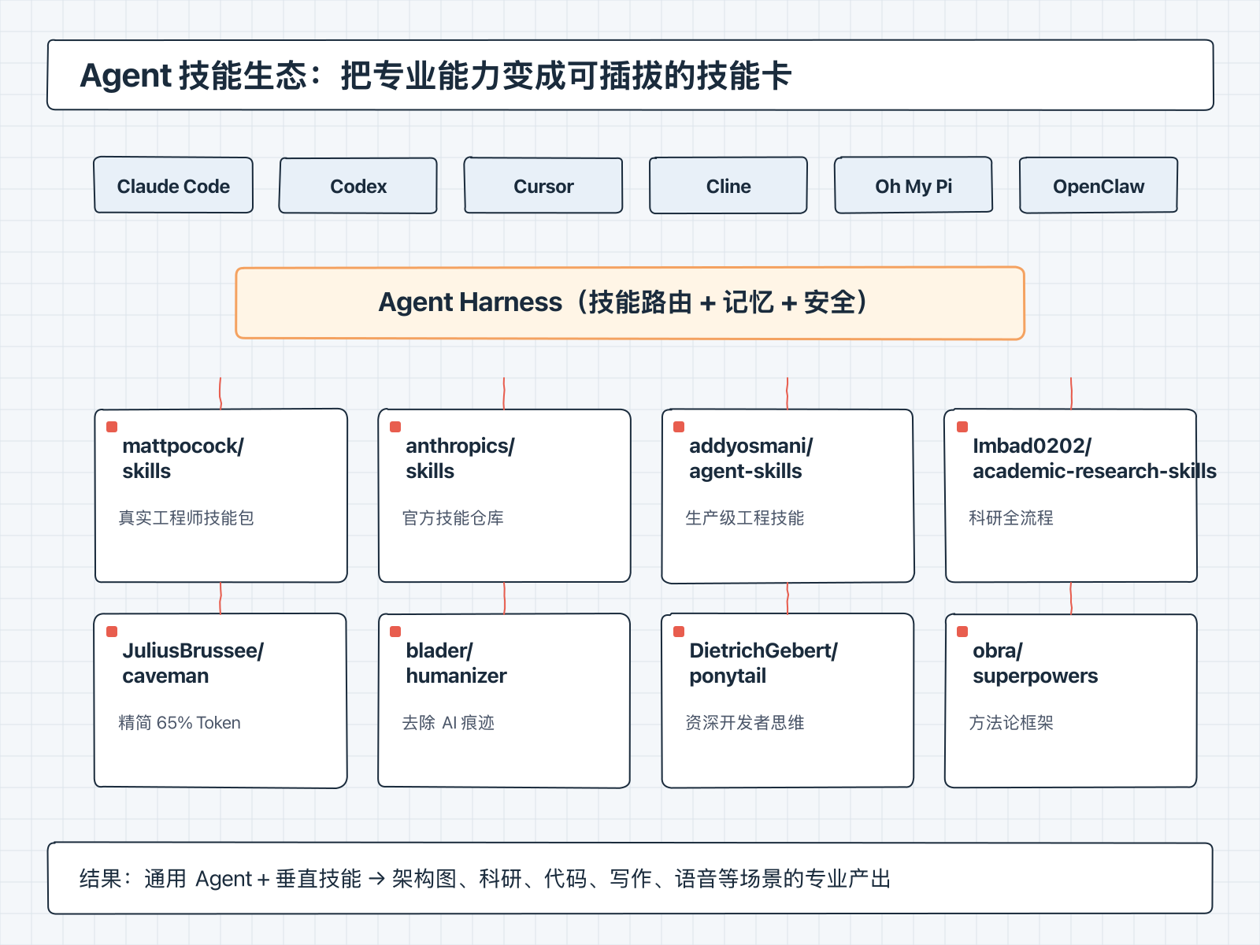Select the Codex box
Screen dimensions: 1260x945
pos(358,185)
